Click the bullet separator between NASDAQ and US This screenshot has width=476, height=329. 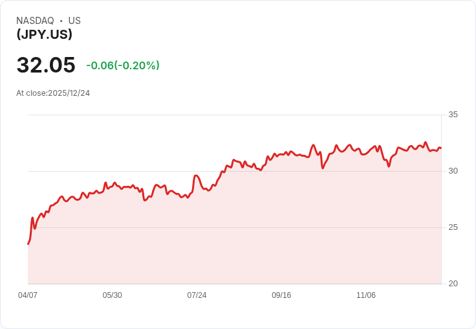tap(61, 21)
